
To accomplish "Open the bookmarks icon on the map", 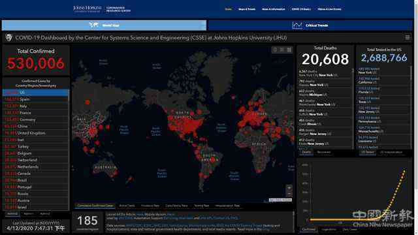I will 276,50.
